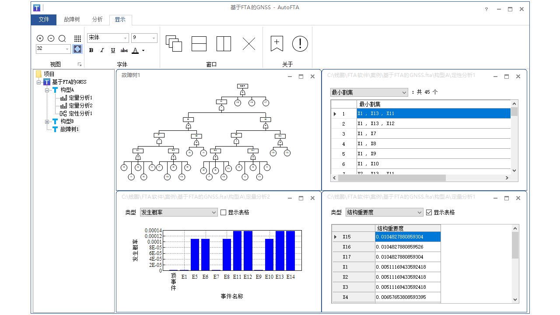Switch to the 故障树 ribbon tab

(x=72, y=20)
